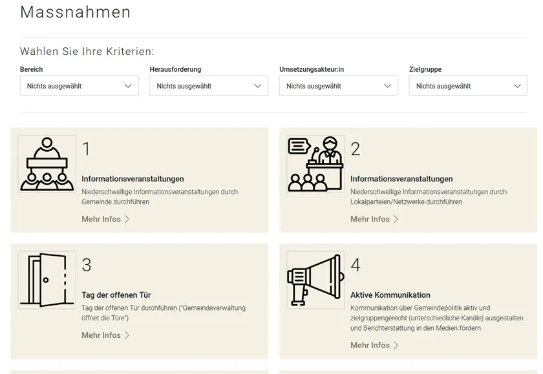Click the Aktive Kommunikation card title
Screen dimensions: 543x374
(390, 295)
